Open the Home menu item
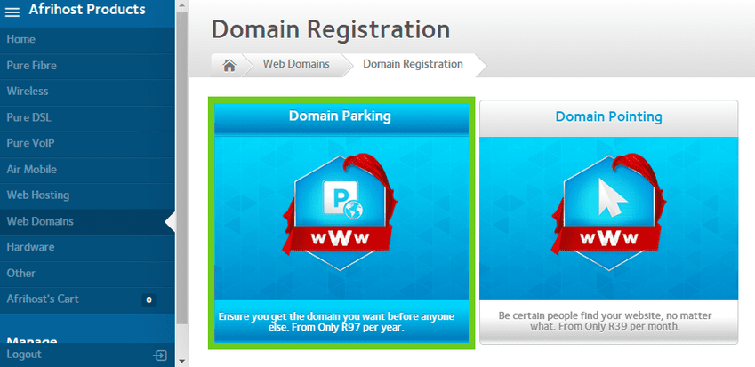The width and height of the screenshot is (755, 367). 21,39
